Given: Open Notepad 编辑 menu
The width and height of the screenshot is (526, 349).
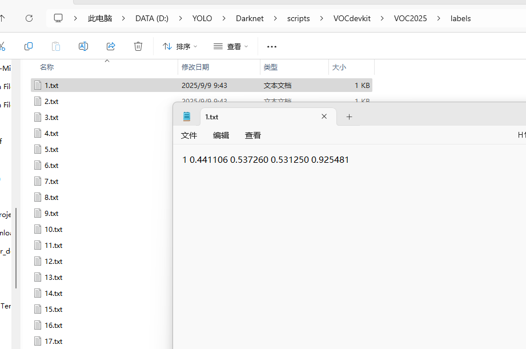Looking at the screenshot, I should tap(221, 135).
